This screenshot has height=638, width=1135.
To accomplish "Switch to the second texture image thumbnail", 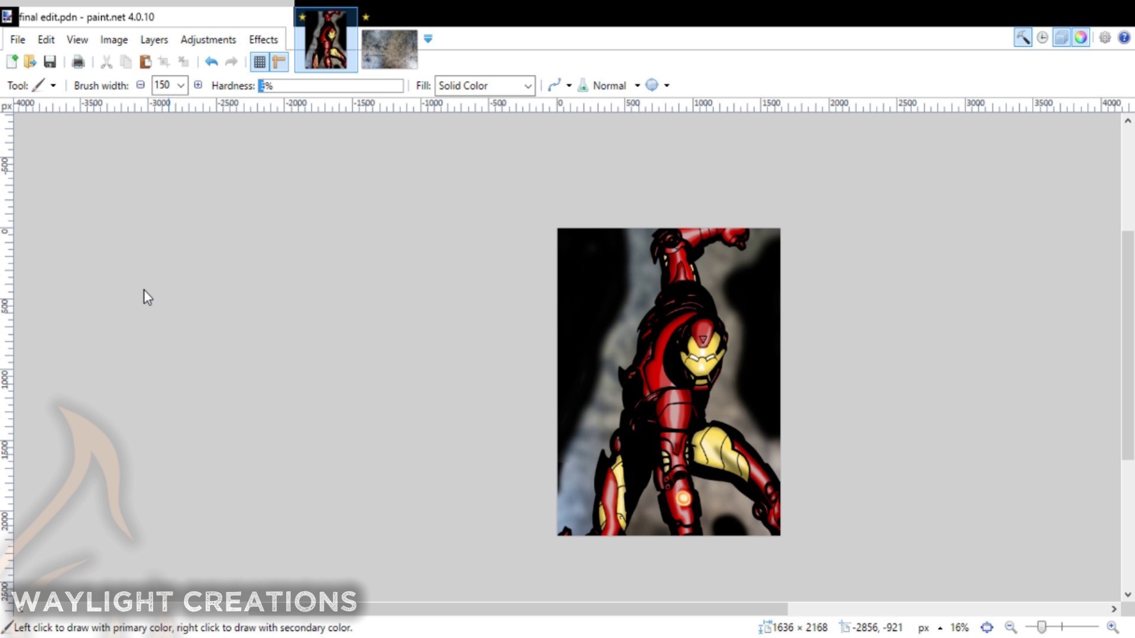I will click(390, 48).
